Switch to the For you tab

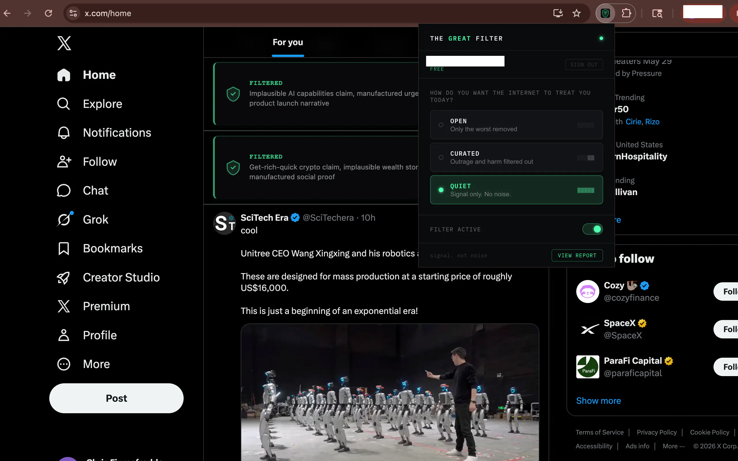click(288, 42)
